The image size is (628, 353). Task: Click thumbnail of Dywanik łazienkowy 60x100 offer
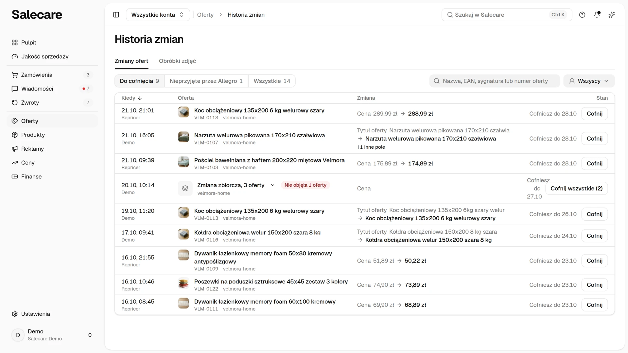183,303
